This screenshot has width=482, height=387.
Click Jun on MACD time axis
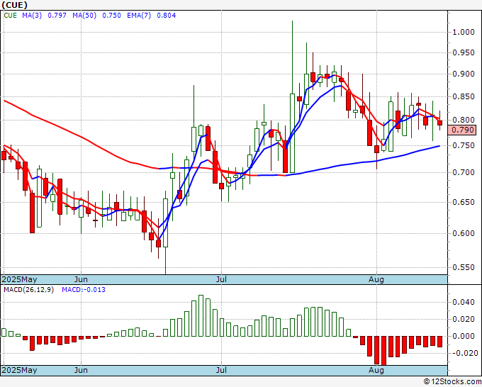(x=81, y=370)
